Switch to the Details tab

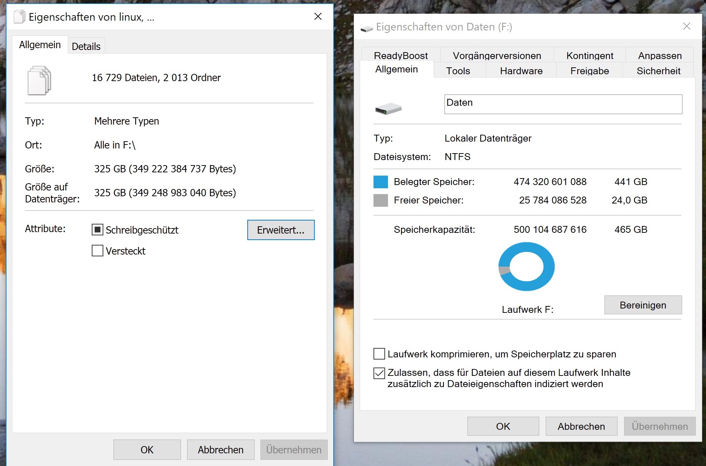86,46
